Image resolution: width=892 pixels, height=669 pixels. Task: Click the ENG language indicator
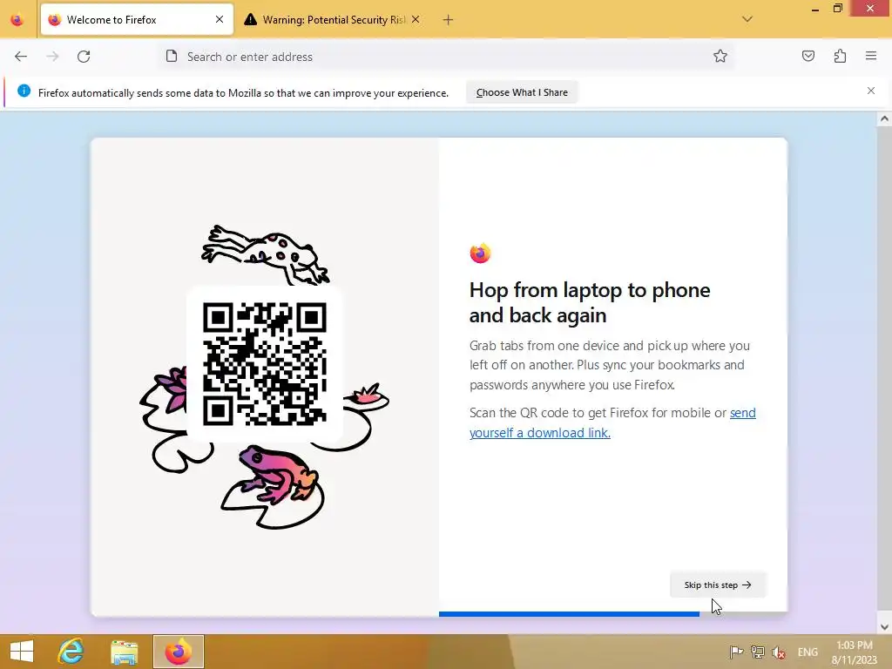(x=808, y=652)
